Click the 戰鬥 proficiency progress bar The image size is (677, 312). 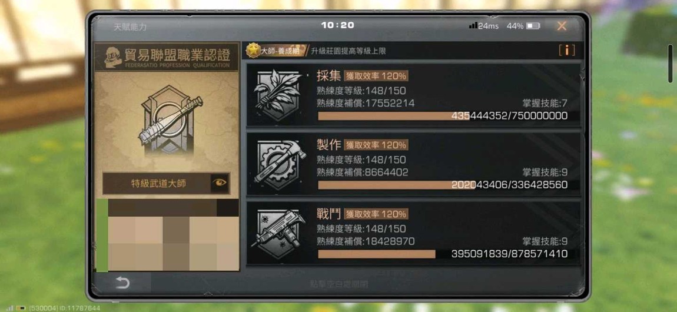[443, 254]
